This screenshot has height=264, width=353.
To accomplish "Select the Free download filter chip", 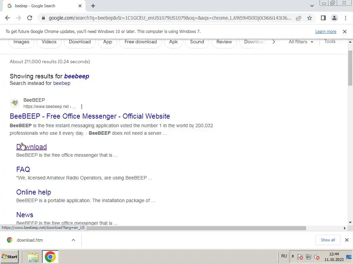I will [141, 42].
